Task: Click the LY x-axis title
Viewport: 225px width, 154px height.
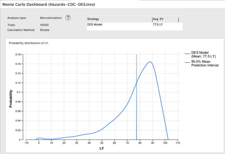Action: click(101, 148)
